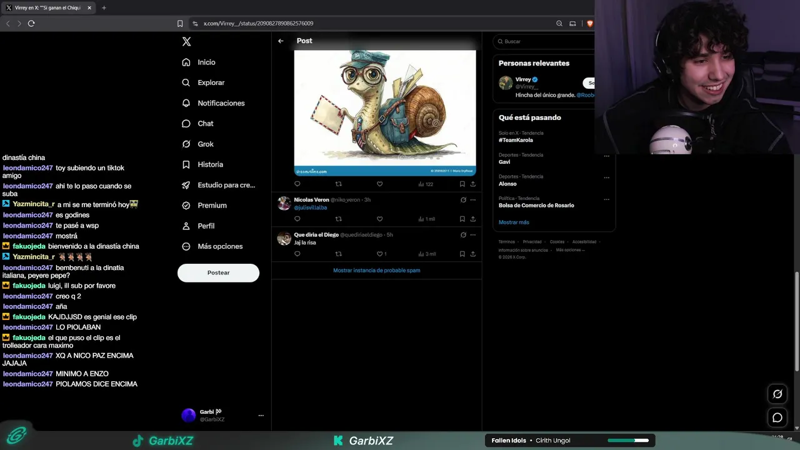Open more options for the Alonso trend
This screenshot has width=800, height=450.
click(606, 177)
